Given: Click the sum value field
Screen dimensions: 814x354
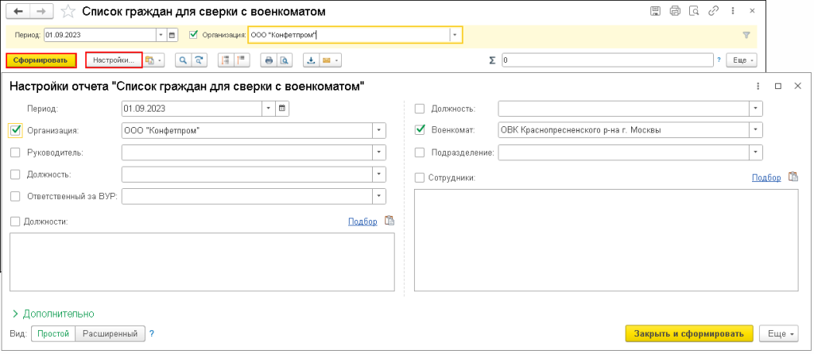Looking at the screenshot, I should [x=607, y=60].
